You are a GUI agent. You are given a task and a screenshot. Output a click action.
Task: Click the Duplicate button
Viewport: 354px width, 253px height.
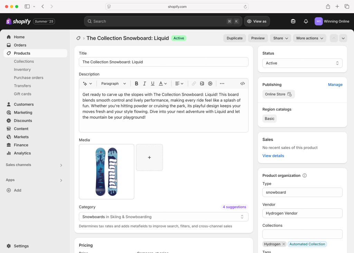click(x=235, y=38)
